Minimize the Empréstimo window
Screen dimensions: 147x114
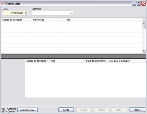click(x=134, y=4)
